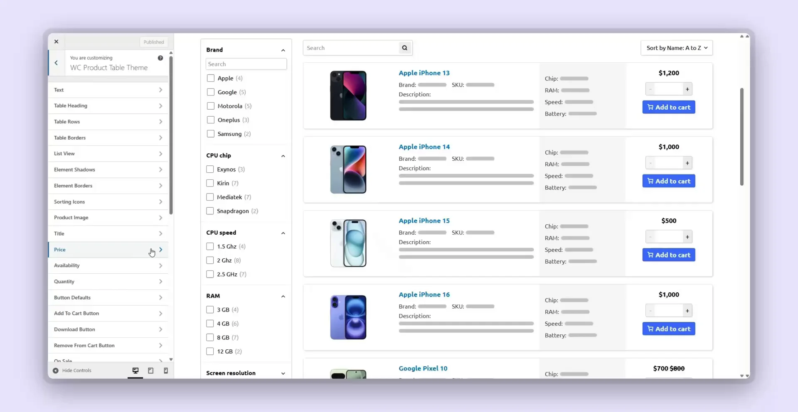
Task: Click the Hide Controls label
Action: pyautogui.click(x=76, y=370)
